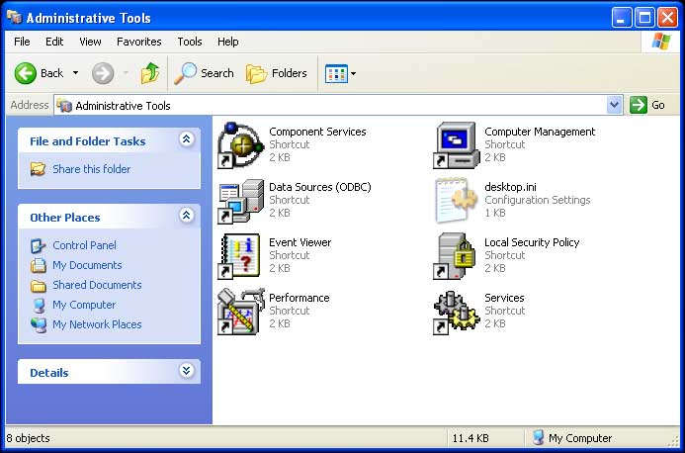Open the Views dropdown arrow
This screenshot has width=685, height=453.
tap(354, 73)
